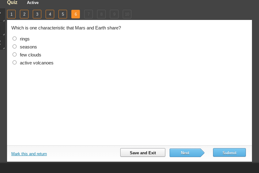Go to question 2
The width and height of the screenshot is (259, 173).
(24, 14)
